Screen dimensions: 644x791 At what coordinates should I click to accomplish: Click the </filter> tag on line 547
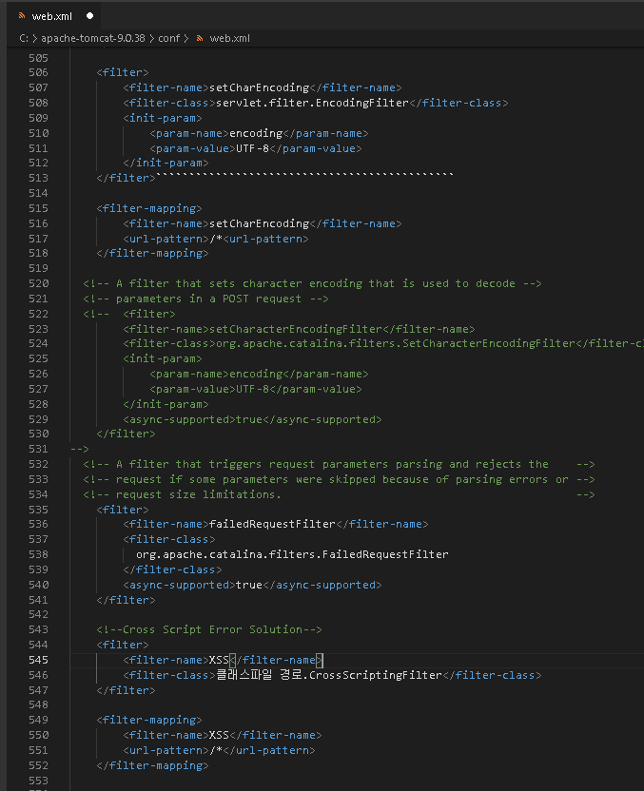126,690
